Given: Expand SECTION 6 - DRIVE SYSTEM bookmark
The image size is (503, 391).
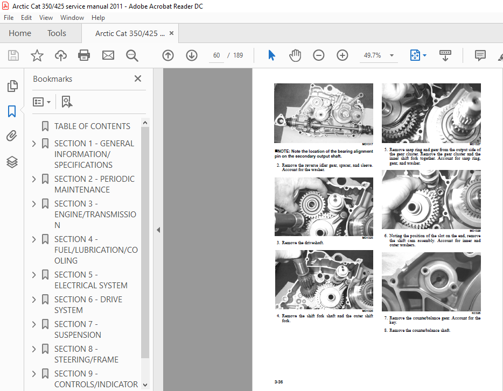Looking at the screenshot, I should coord(34,300).
